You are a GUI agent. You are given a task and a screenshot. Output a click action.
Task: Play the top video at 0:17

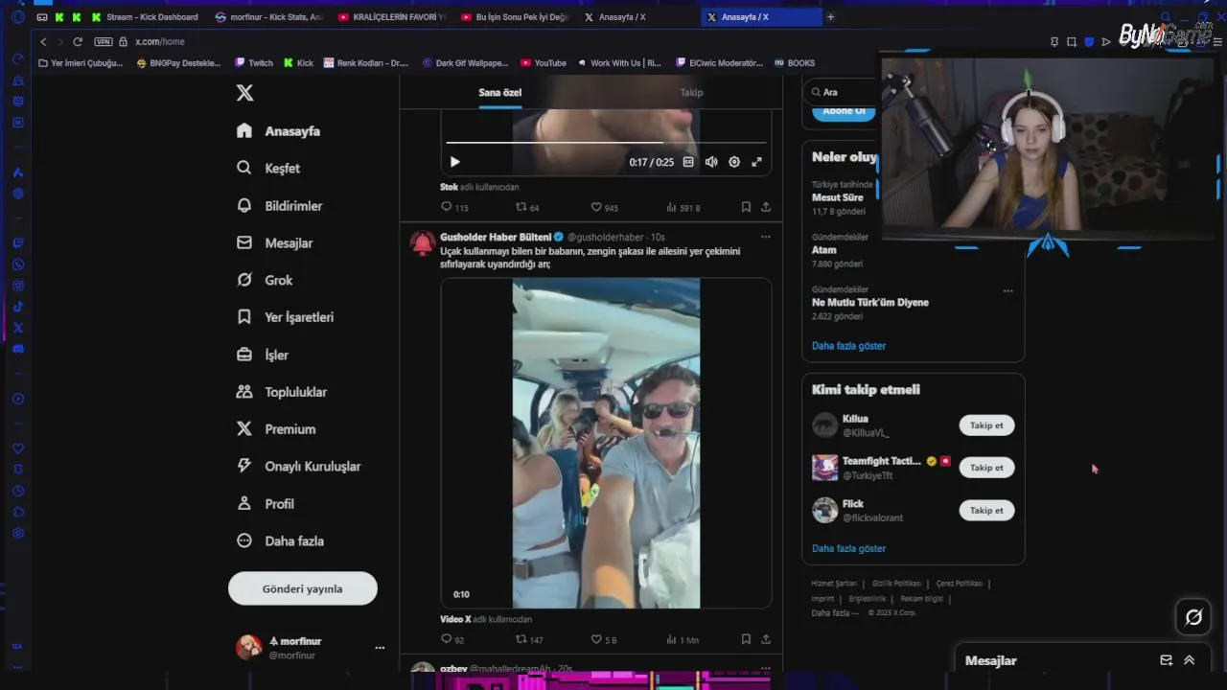(x=454, y=162)
